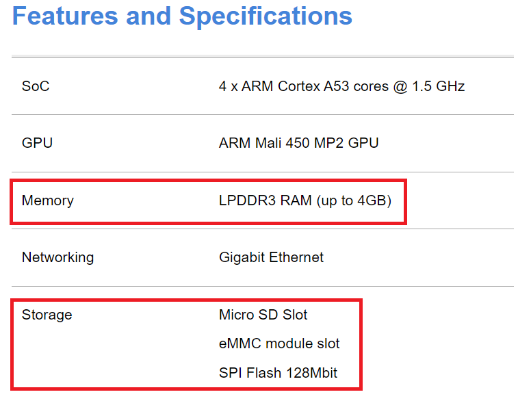The height and width of the screenshot is (403, 531).
Task: Select the SoC row label
Action: [36, 86]
